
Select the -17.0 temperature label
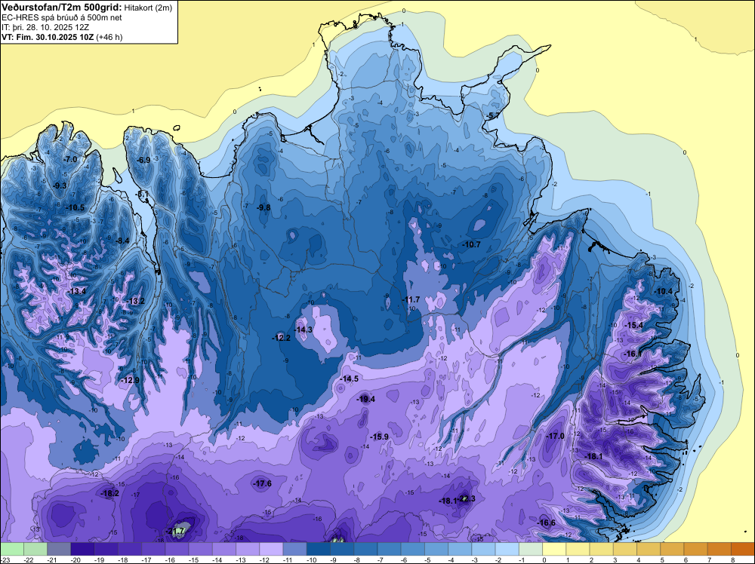tap(555, 436)
